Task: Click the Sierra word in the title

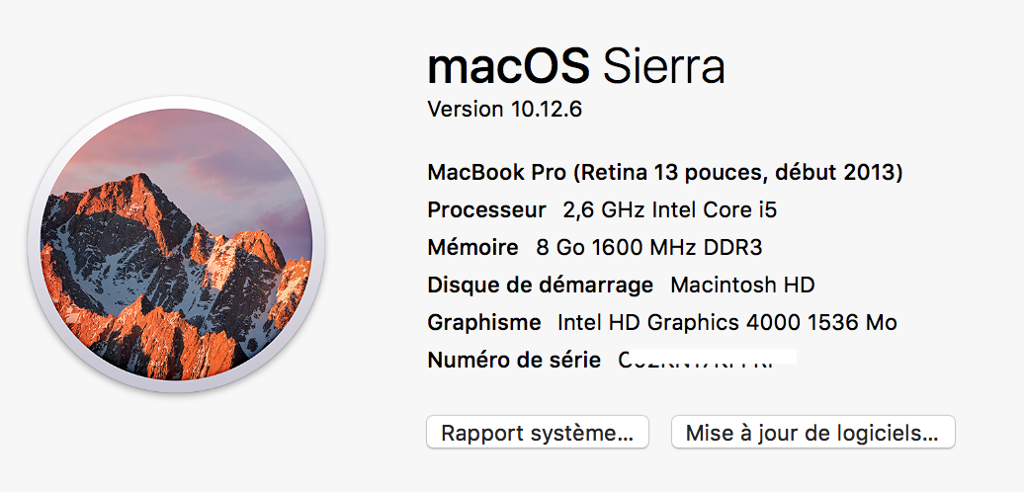Action: (663, 67)
